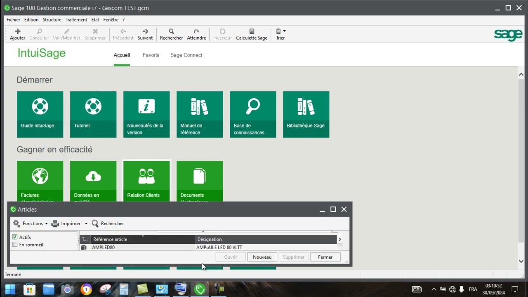Viewport: 528px width, 297px height.
Task: Click the Nouveau button
Action: click(262, 257)
